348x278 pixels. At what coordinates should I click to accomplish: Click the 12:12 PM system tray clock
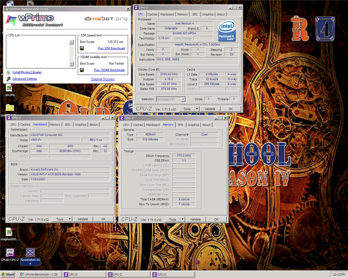pyautogui.click(x=339, y=274)
